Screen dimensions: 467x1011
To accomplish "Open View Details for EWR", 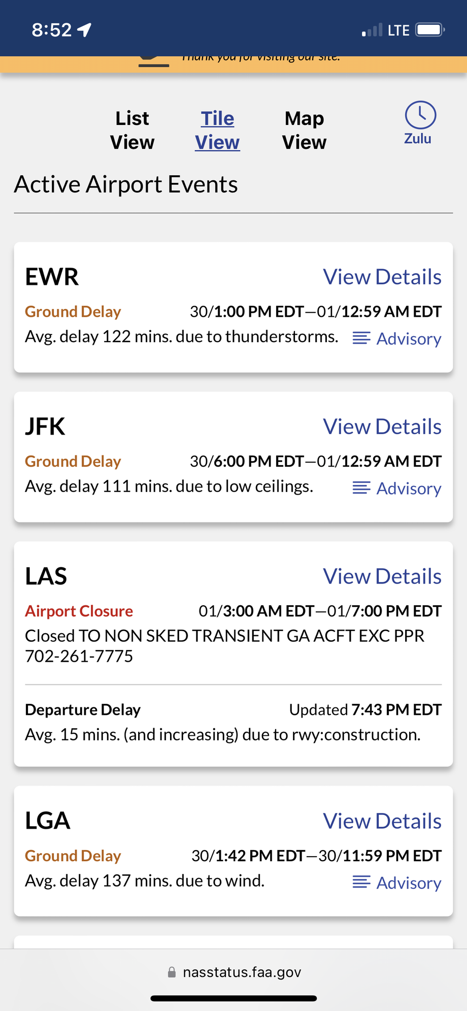I will [x=382, y=277].
